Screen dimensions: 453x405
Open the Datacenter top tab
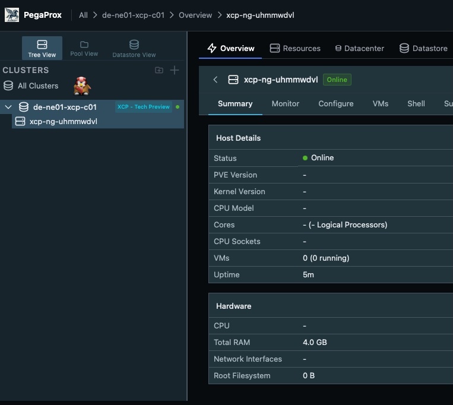(x=360, y=48)
